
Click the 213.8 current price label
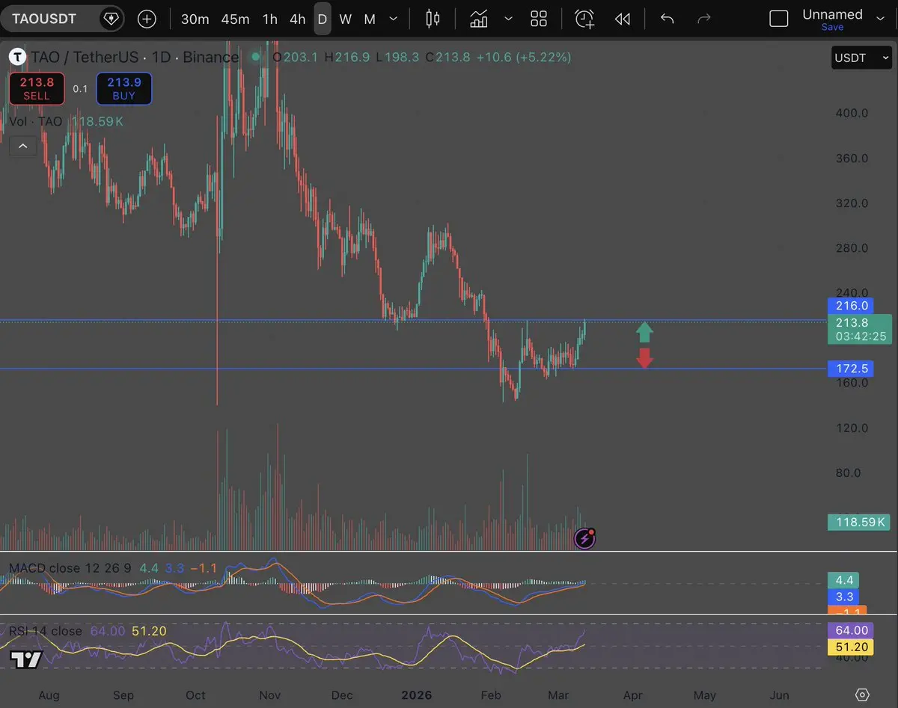tap(860, 329)
